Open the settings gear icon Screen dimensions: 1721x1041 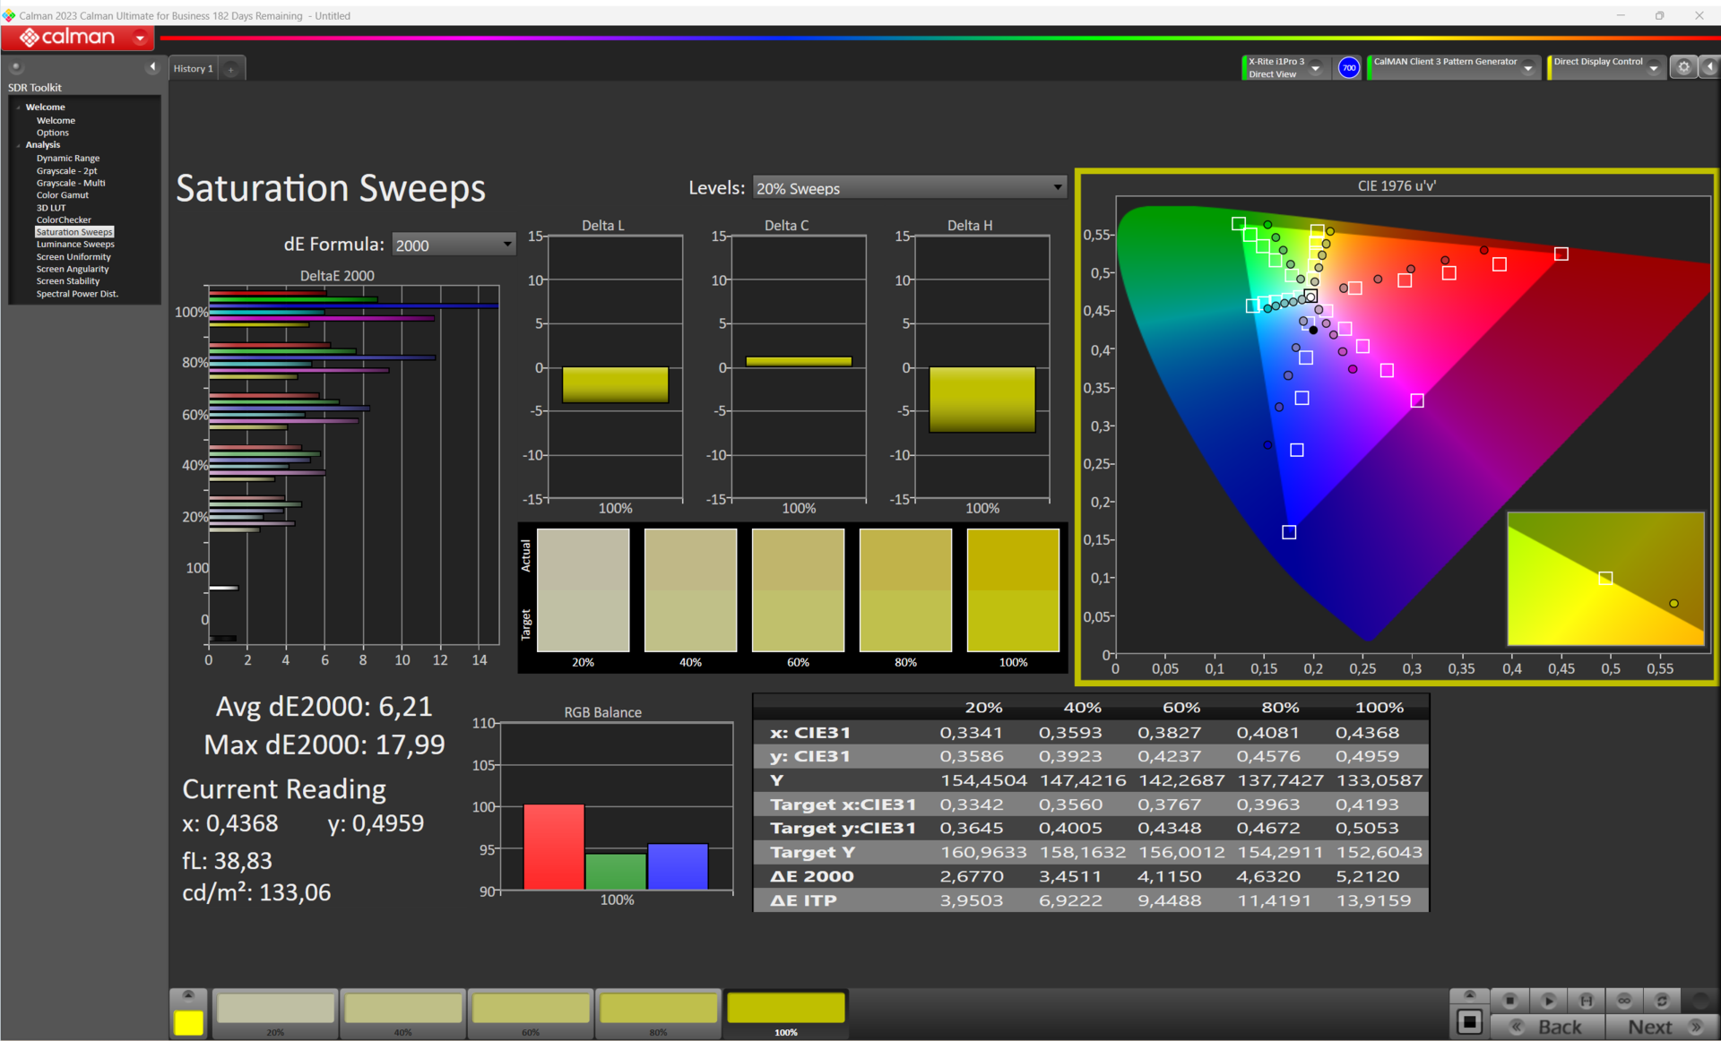pyautogui.click(x=1683, y=67)
